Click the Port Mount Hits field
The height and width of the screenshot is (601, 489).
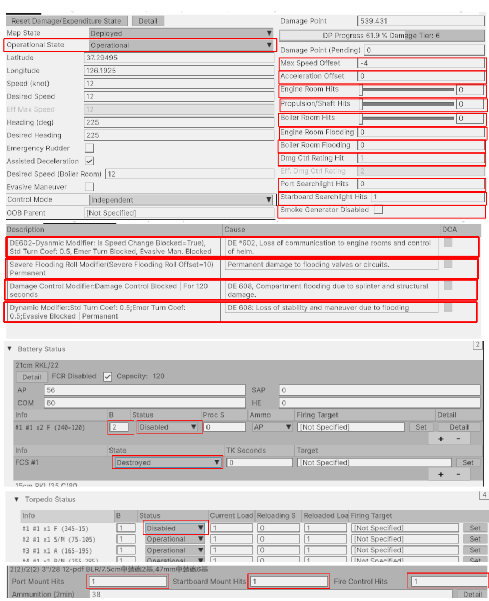point(128,582)
